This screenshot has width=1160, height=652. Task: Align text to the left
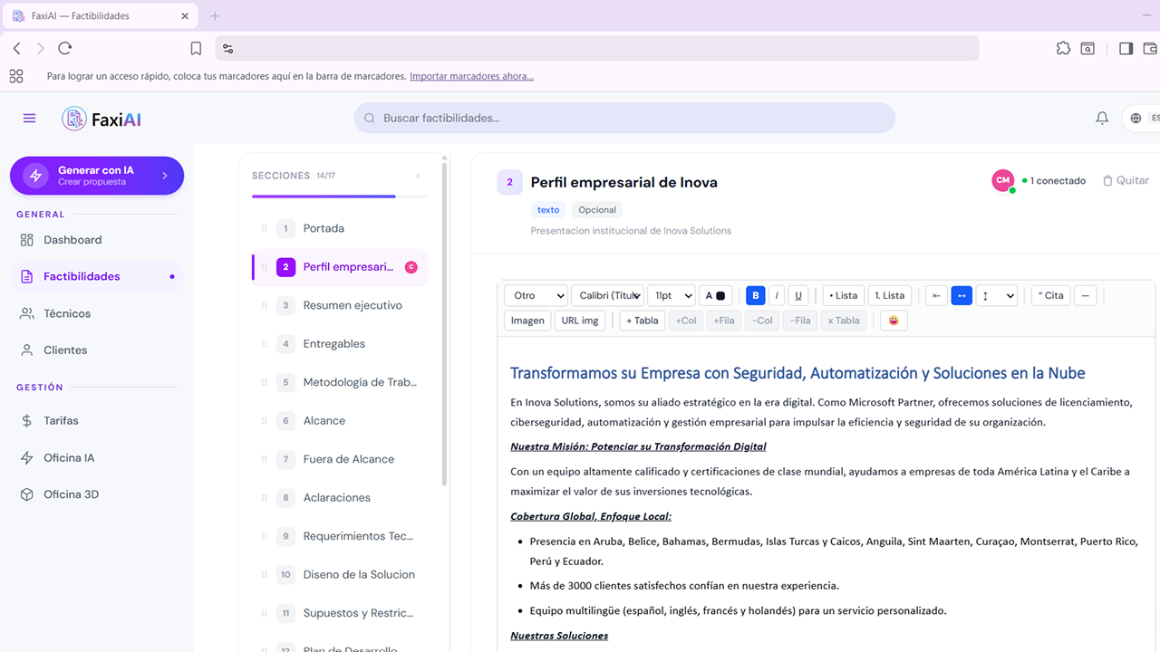pos(936,295)
